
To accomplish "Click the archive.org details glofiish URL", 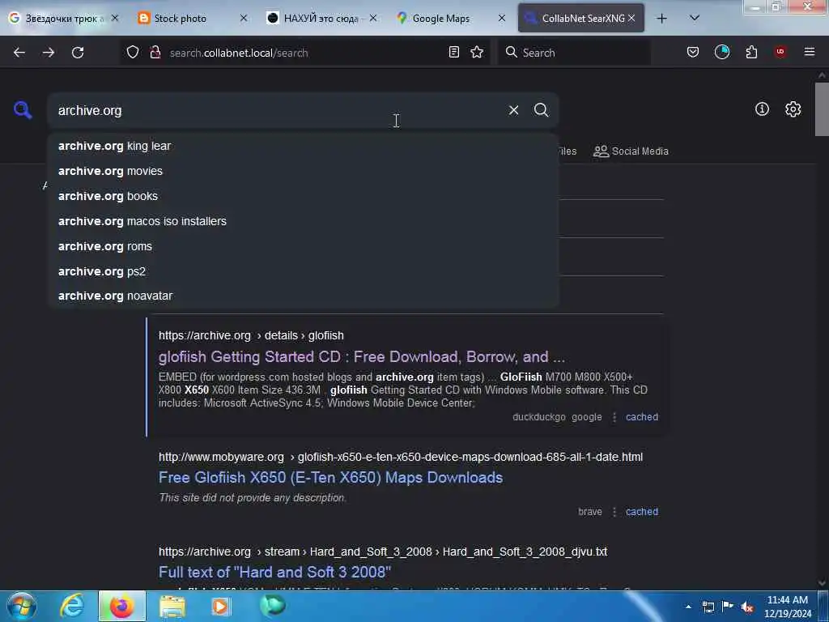I will [251, 336].
